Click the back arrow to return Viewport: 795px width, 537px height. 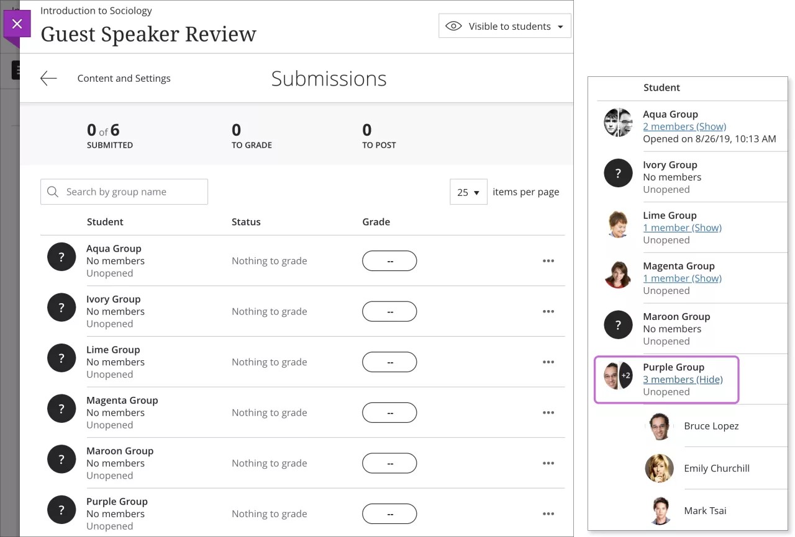[48, 78]
